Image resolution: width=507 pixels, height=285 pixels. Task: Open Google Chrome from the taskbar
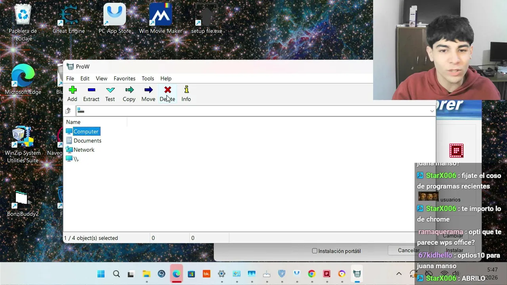click(x=312, y=274)
